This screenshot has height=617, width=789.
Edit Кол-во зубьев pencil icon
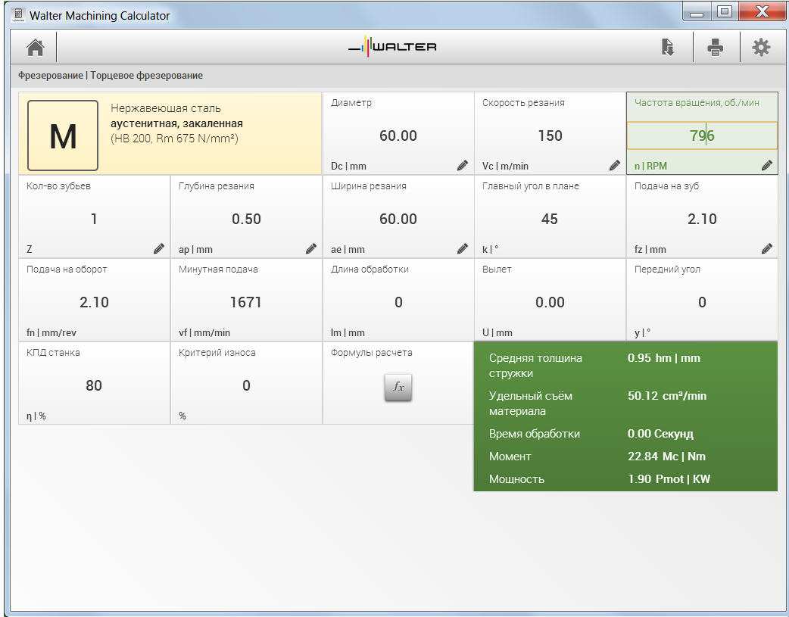pyautogui.click(x=158, y=248)
